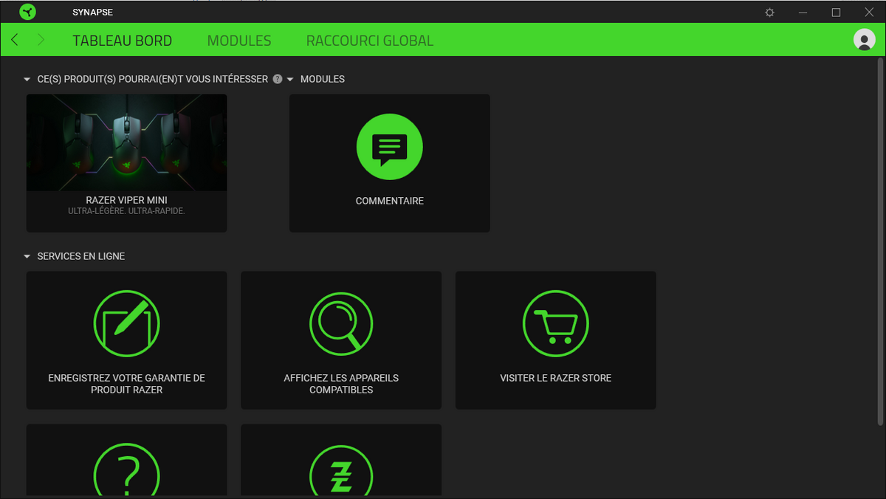
Task: Minimize the Synapse window
Action: [803, 13]
